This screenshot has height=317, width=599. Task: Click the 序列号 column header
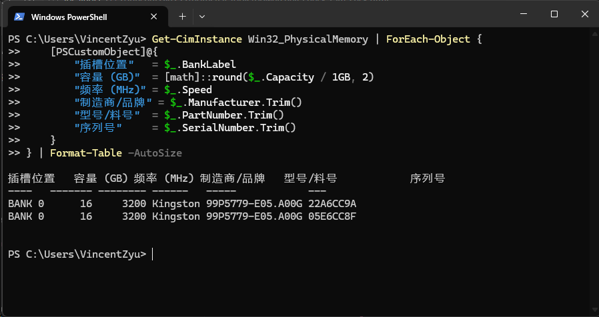point(428,178)
